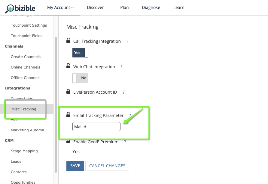Screen dimensions: 268x184
Task: Expand the My Account dropdown menu
Action: (60, 7)
